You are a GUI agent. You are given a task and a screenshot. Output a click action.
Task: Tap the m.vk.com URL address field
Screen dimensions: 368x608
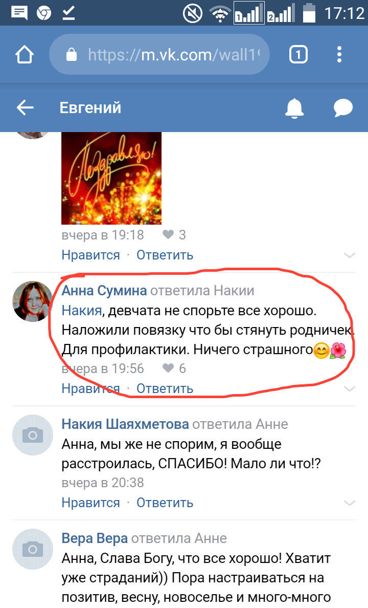click(x=159, y=54)
